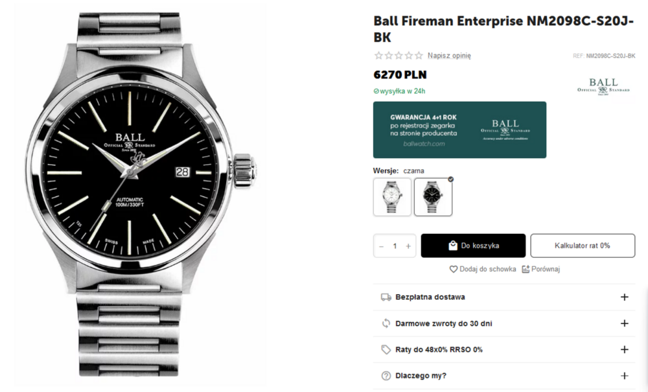The image size is (648, 392).
Task: Click the price tag installment icon
Action: pyautogui.click(x=386, y=350)
